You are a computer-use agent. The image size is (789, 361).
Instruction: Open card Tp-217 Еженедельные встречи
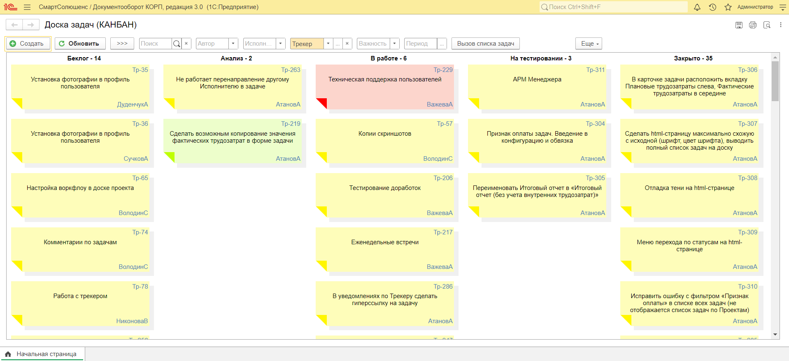point(385,250)
